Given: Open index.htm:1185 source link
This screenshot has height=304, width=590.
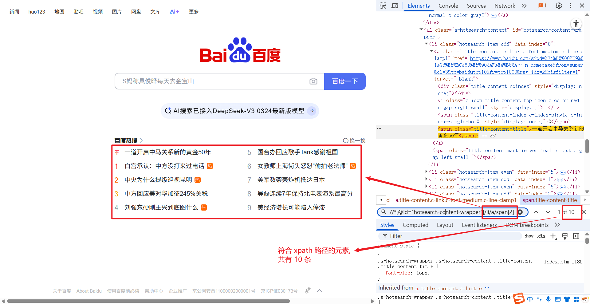Looking at the screenshot, I should [x=563, y=262].
